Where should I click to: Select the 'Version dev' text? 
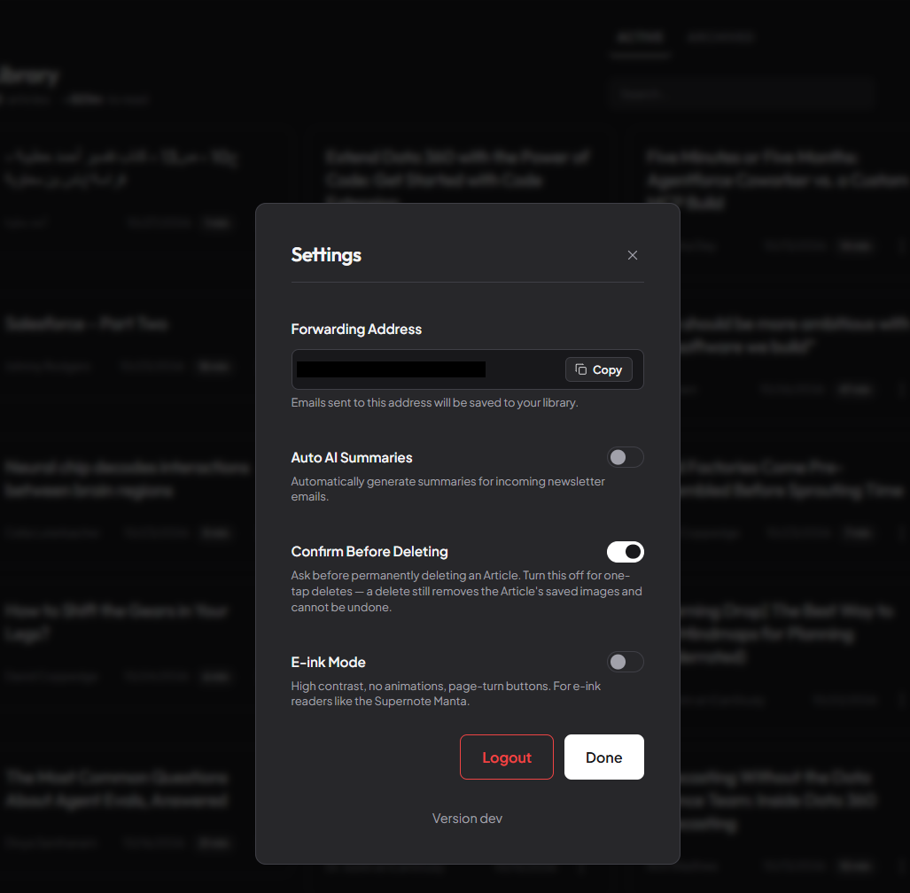467,819
